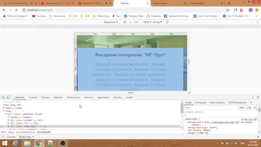261x147 pixels.
Task: Toggle the device toolbar
Action: click(x=8, y=97)
